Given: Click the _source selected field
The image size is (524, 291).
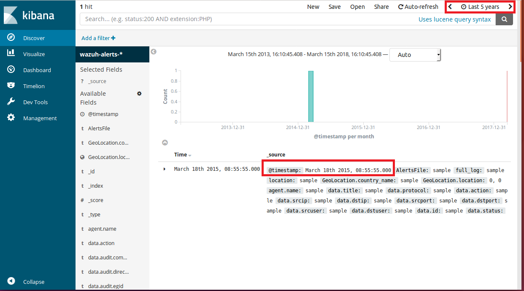Looking at the screenshot, I should coord(97,81).
